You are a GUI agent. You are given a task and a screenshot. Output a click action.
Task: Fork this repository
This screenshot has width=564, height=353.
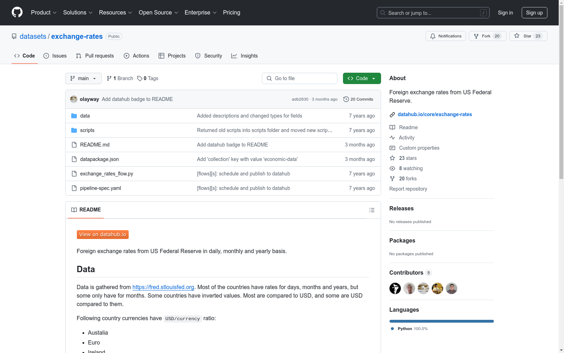tap(488, 36)
